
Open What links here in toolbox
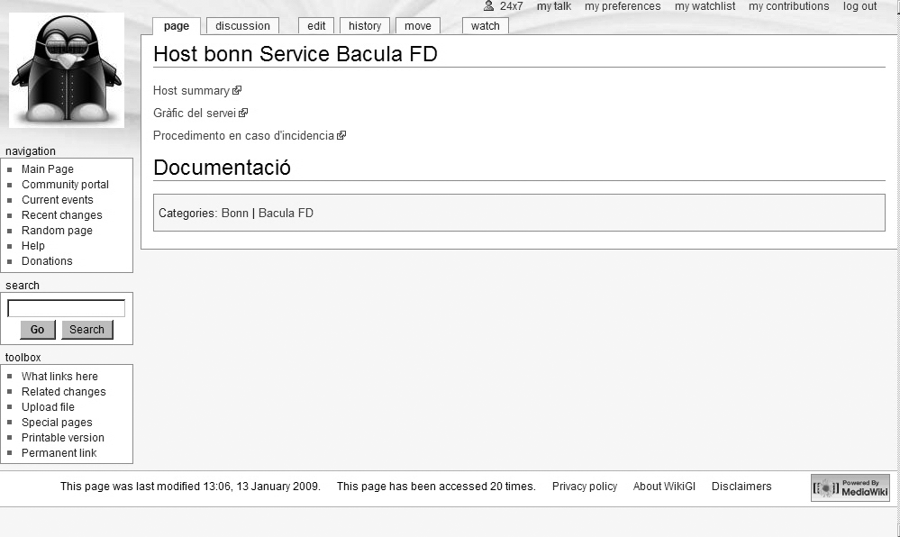(x=59, y=377)
